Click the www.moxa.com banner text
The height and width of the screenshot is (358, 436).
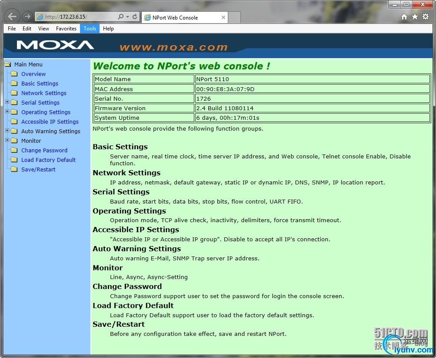[x=173, y=47]
